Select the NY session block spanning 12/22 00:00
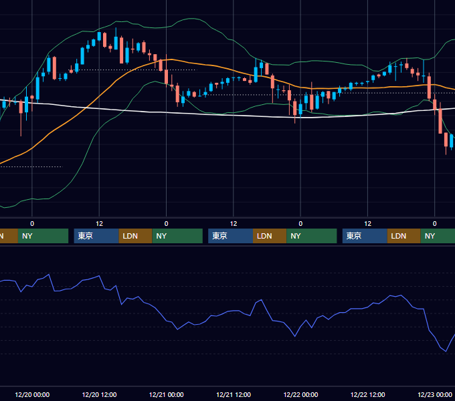Image resolution: width=455 pixels, height=401 pixels. pyautogui.click(x=312, y=236)
